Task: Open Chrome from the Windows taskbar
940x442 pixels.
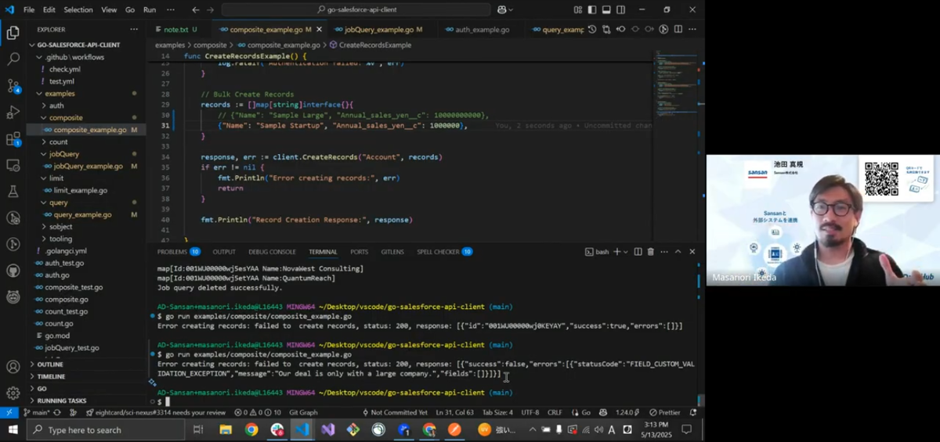Action: pyautogui.click(x=251, y=429)
